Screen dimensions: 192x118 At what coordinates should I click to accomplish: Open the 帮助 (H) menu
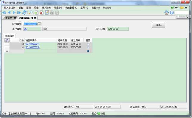pos(107,8)
